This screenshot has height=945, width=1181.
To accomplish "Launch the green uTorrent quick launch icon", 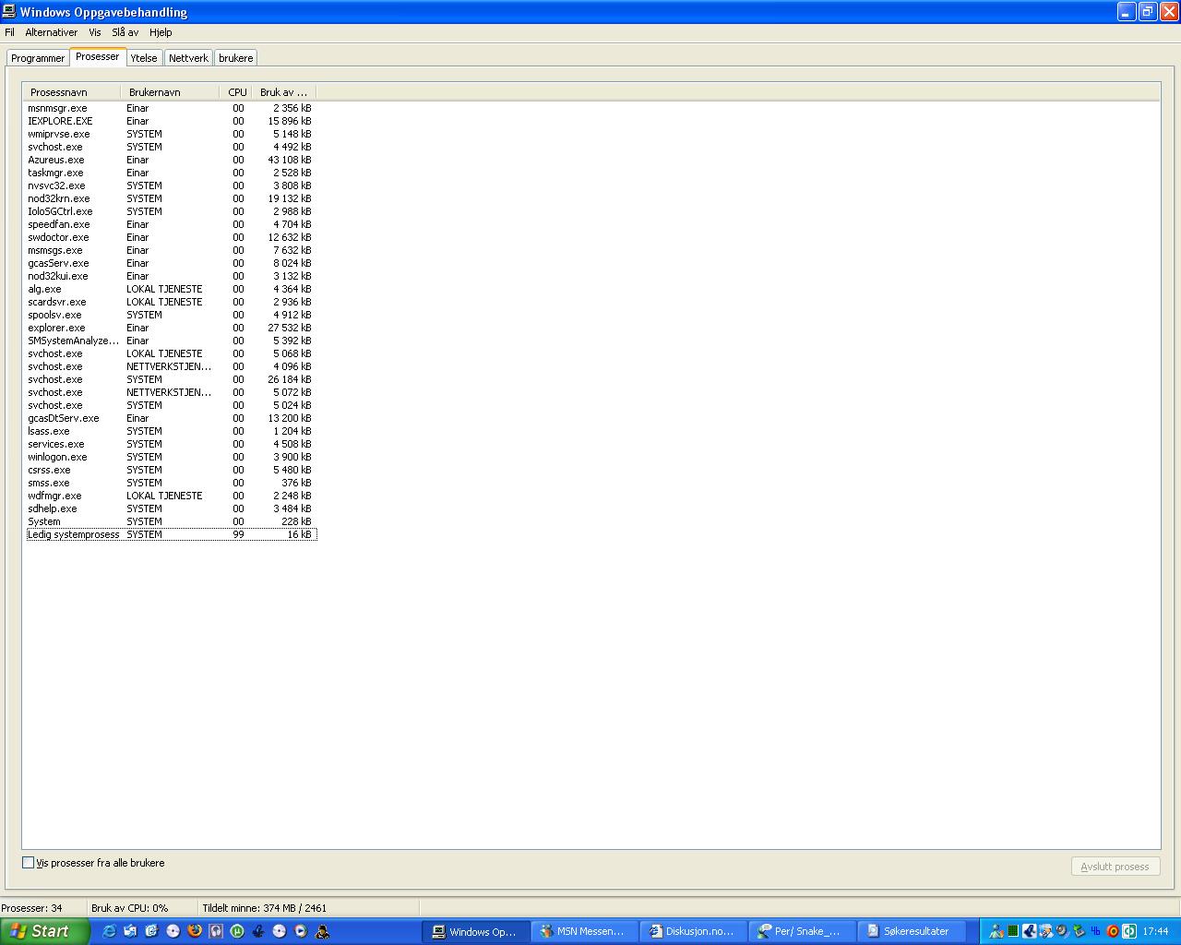I will 237,931.
